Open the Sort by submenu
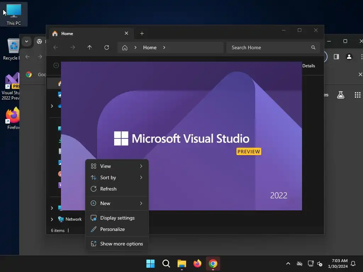 (x=117, y=177)
